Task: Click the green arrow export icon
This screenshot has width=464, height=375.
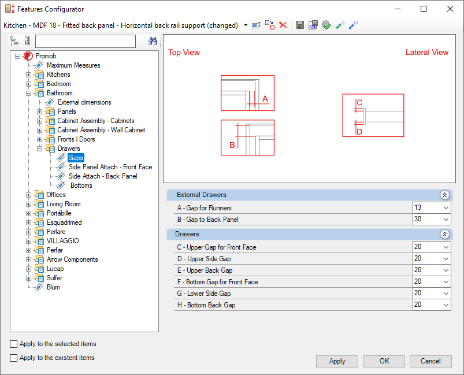Action: click(340, 25)
